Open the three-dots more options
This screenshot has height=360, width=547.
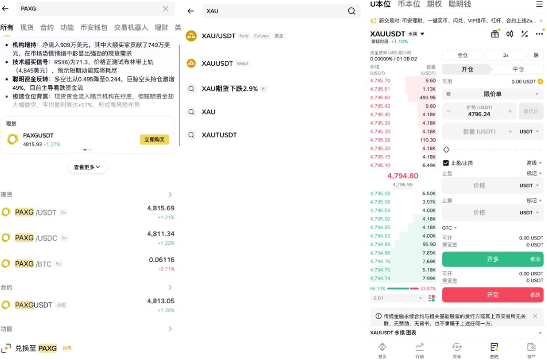tap(539, 34)
